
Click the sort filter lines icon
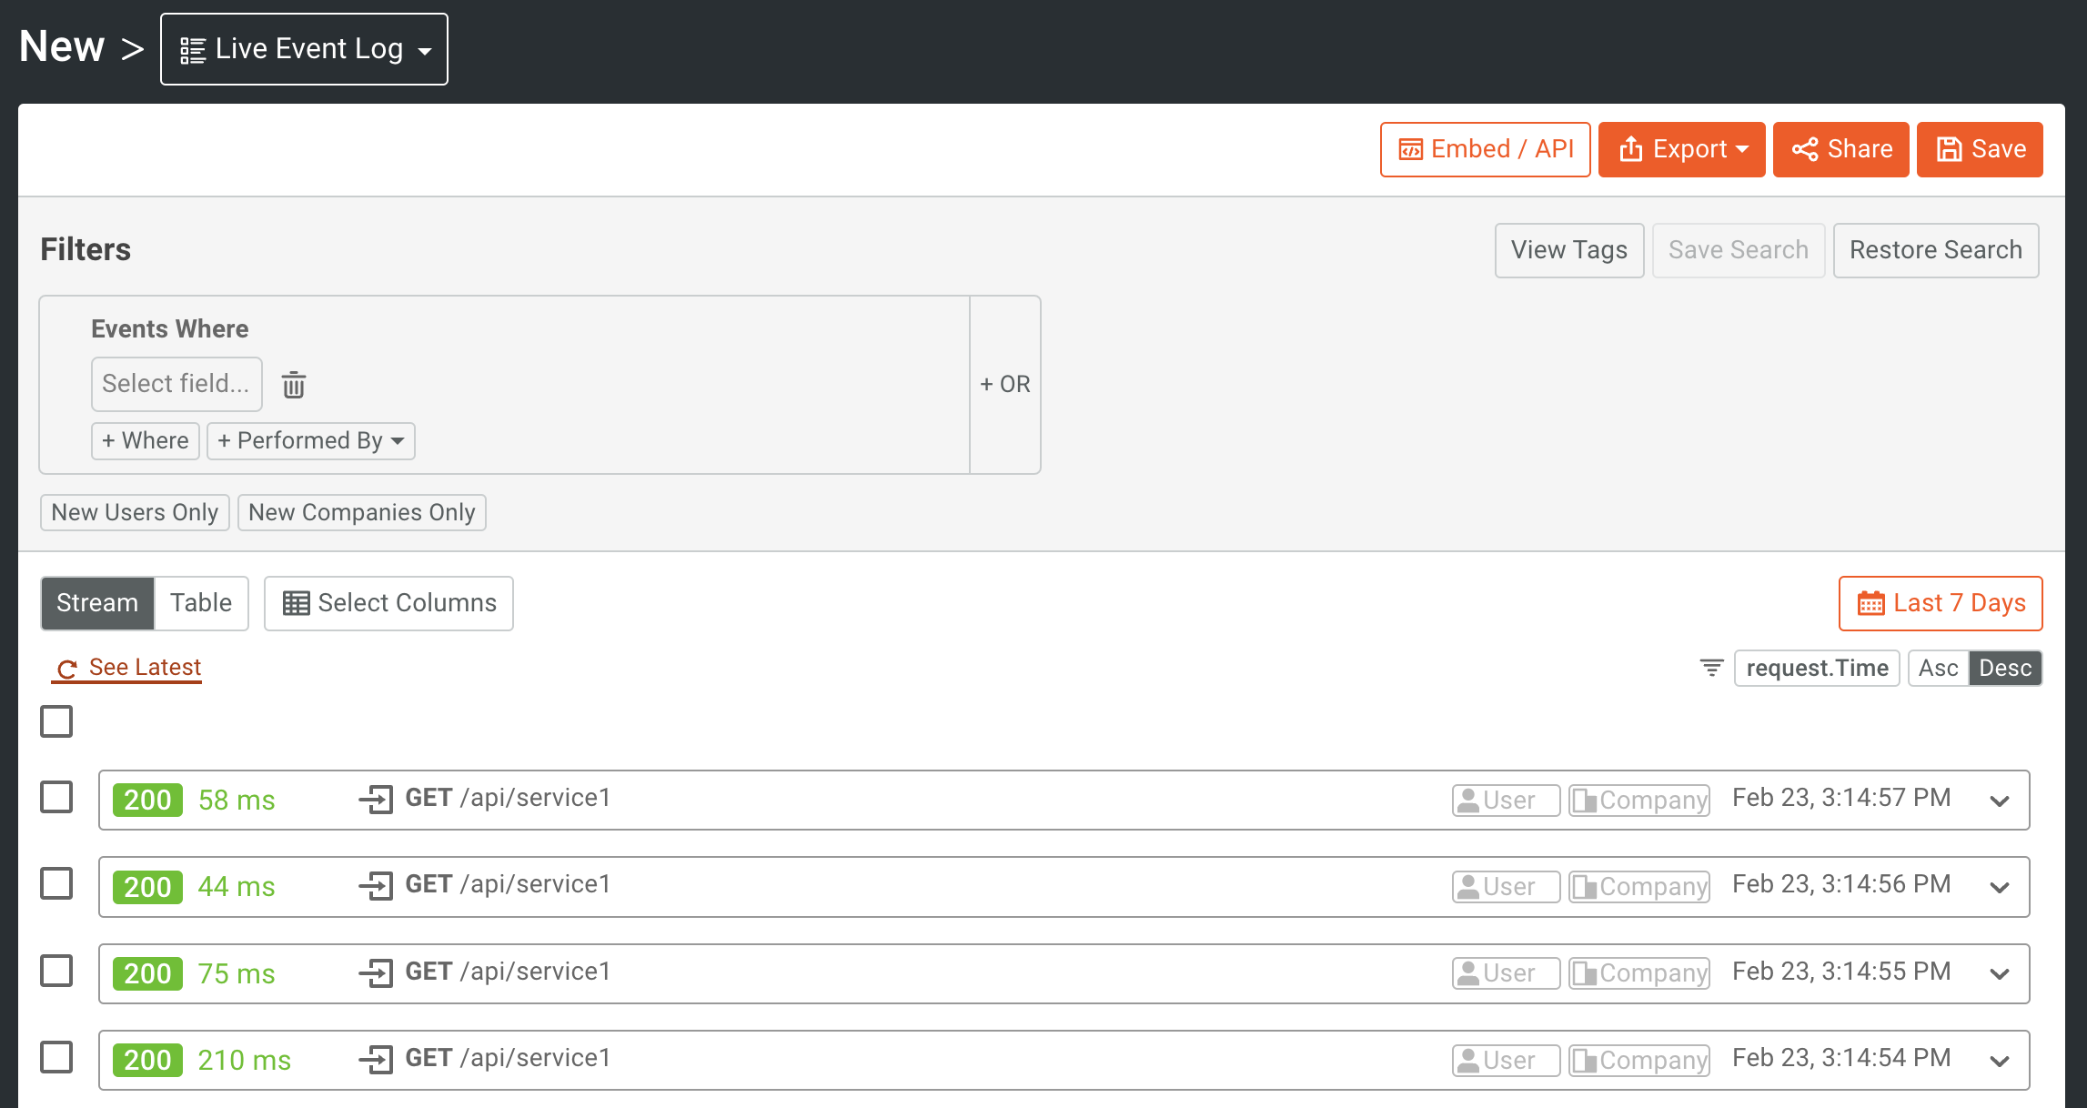click(1711, 668)
